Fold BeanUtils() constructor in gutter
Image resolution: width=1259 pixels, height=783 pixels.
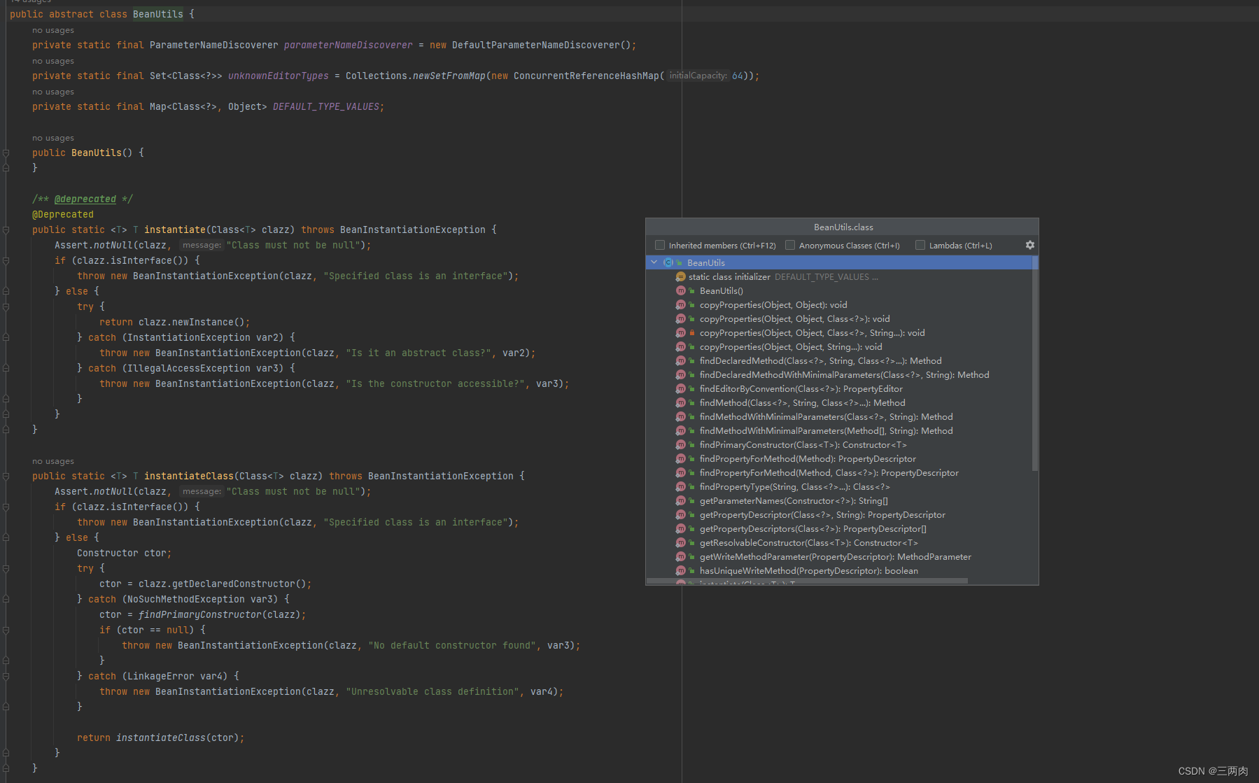pyautogui.click(x=6, y=153)
